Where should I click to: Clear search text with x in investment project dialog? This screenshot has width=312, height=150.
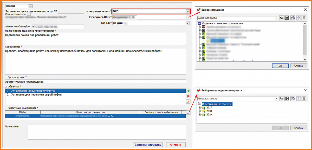click(276, 99)
